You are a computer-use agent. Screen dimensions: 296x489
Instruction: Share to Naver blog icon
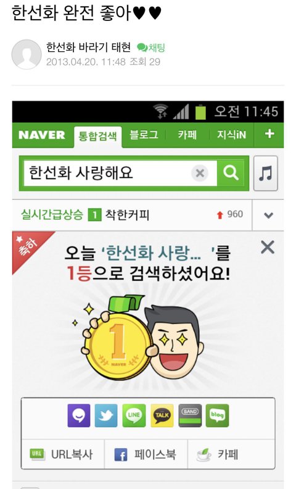[217, 416]
